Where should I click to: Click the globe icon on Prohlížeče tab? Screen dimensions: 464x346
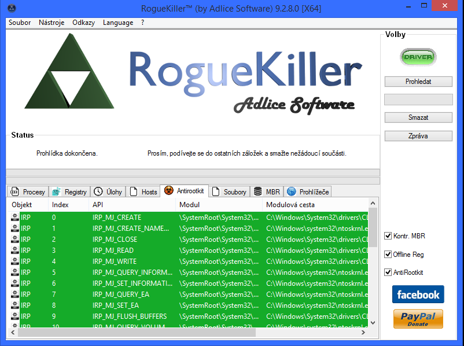click(292, 192)
